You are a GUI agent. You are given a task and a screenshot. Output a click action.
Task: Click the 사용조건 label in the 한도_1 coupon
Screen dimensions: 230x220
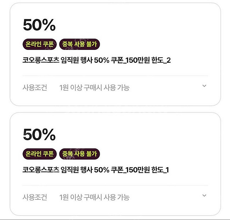pyautogui.click(x=35, y=197)
